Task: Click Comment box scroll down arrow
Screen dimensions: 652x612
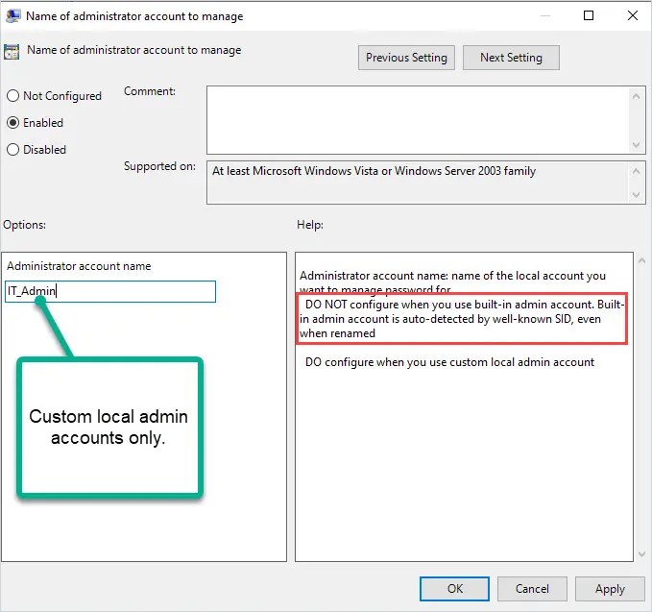Action: (x=636, y=145)
